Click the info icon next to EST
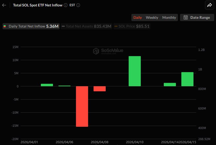The width and height of the screenshot is (216, 145). 78,5
